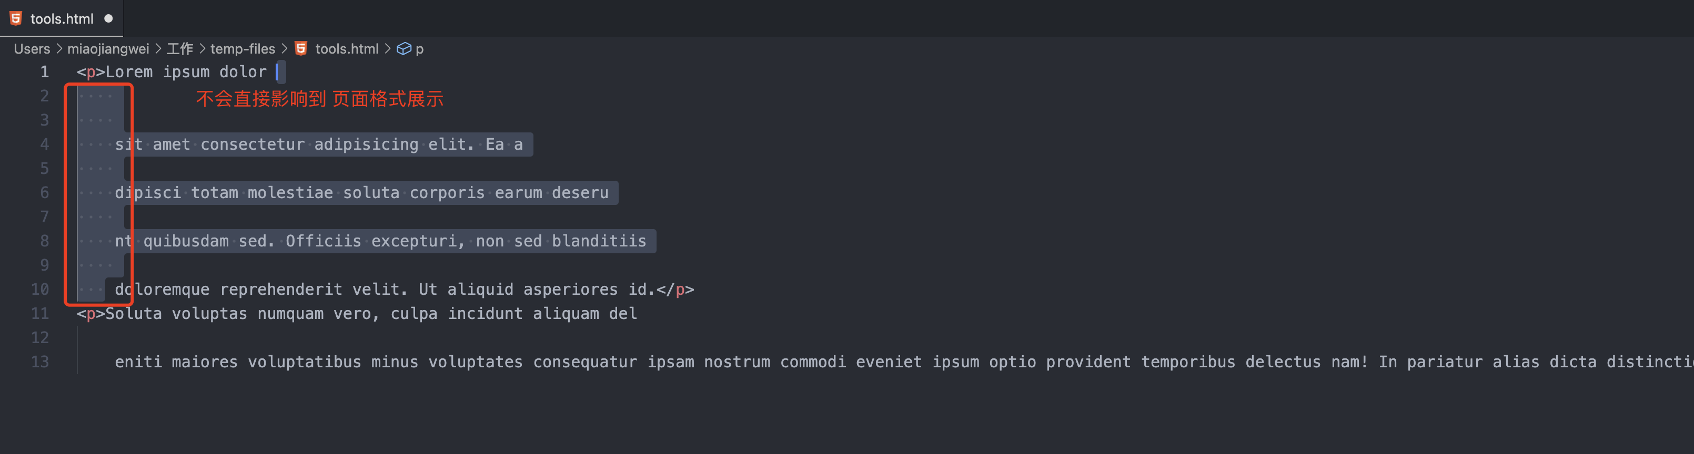Click opening <p> tag on line 11
The image size is (1694, 454).
tap(90, 313)
